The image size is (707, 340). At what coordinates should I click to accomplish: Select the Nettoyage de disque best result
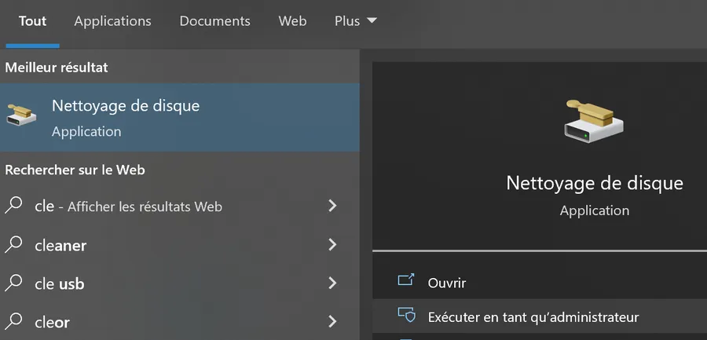(179, 117)
